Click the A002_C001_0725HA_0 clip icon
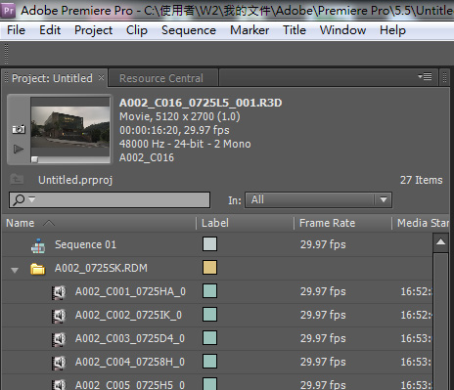The width and height of the screenshot is (454, 390). tap(59, 292)
